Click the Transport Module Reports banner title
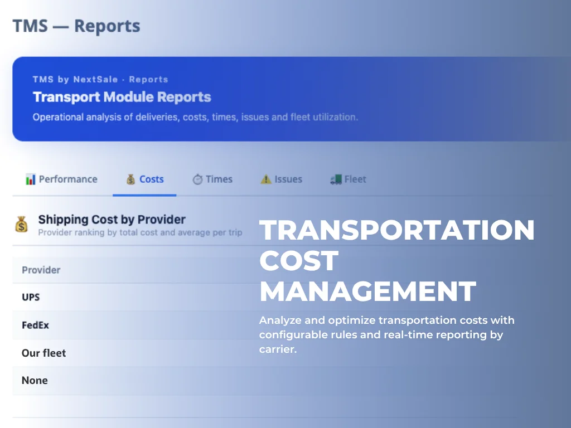571x428 pixels. click(x=122, y=97)
